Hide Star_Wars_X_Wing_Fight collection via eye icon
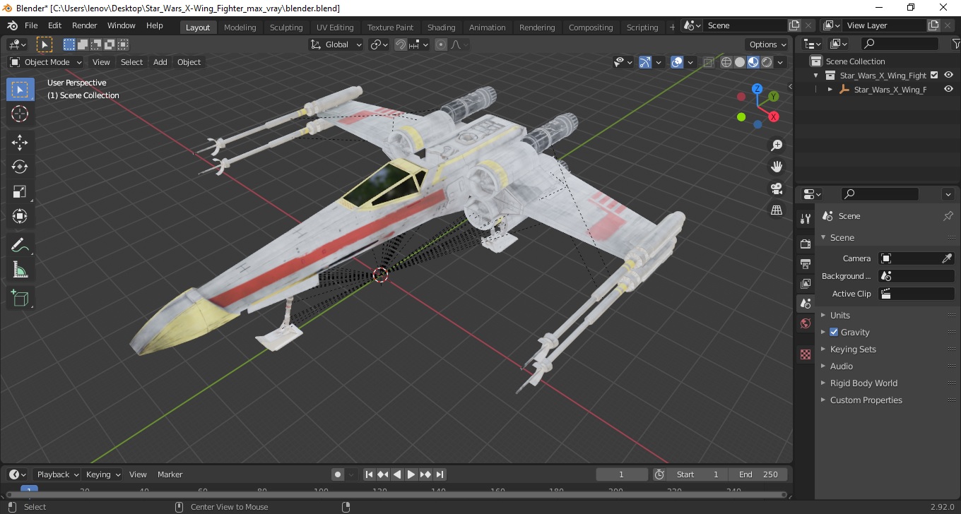The height and width of the screenshot is (514, 961). click(x=949, y=75)
